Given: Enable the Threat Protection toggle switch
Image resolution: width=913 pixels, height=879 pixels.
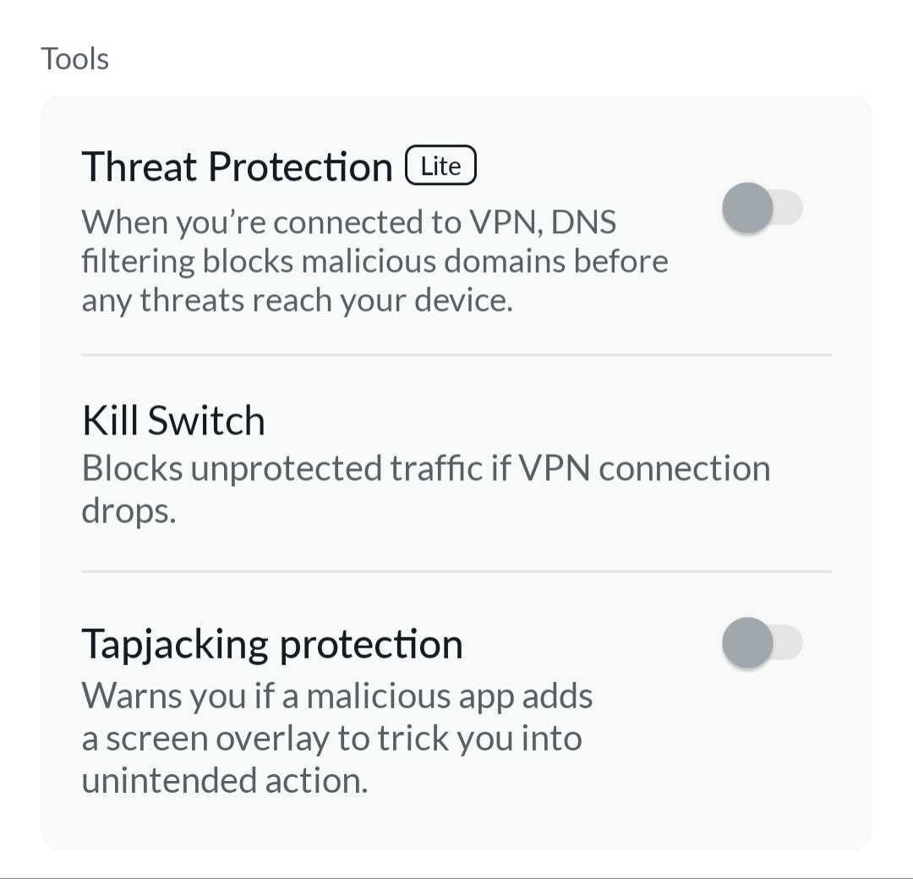Looking at the screenshot, I should tap(762, 208).
